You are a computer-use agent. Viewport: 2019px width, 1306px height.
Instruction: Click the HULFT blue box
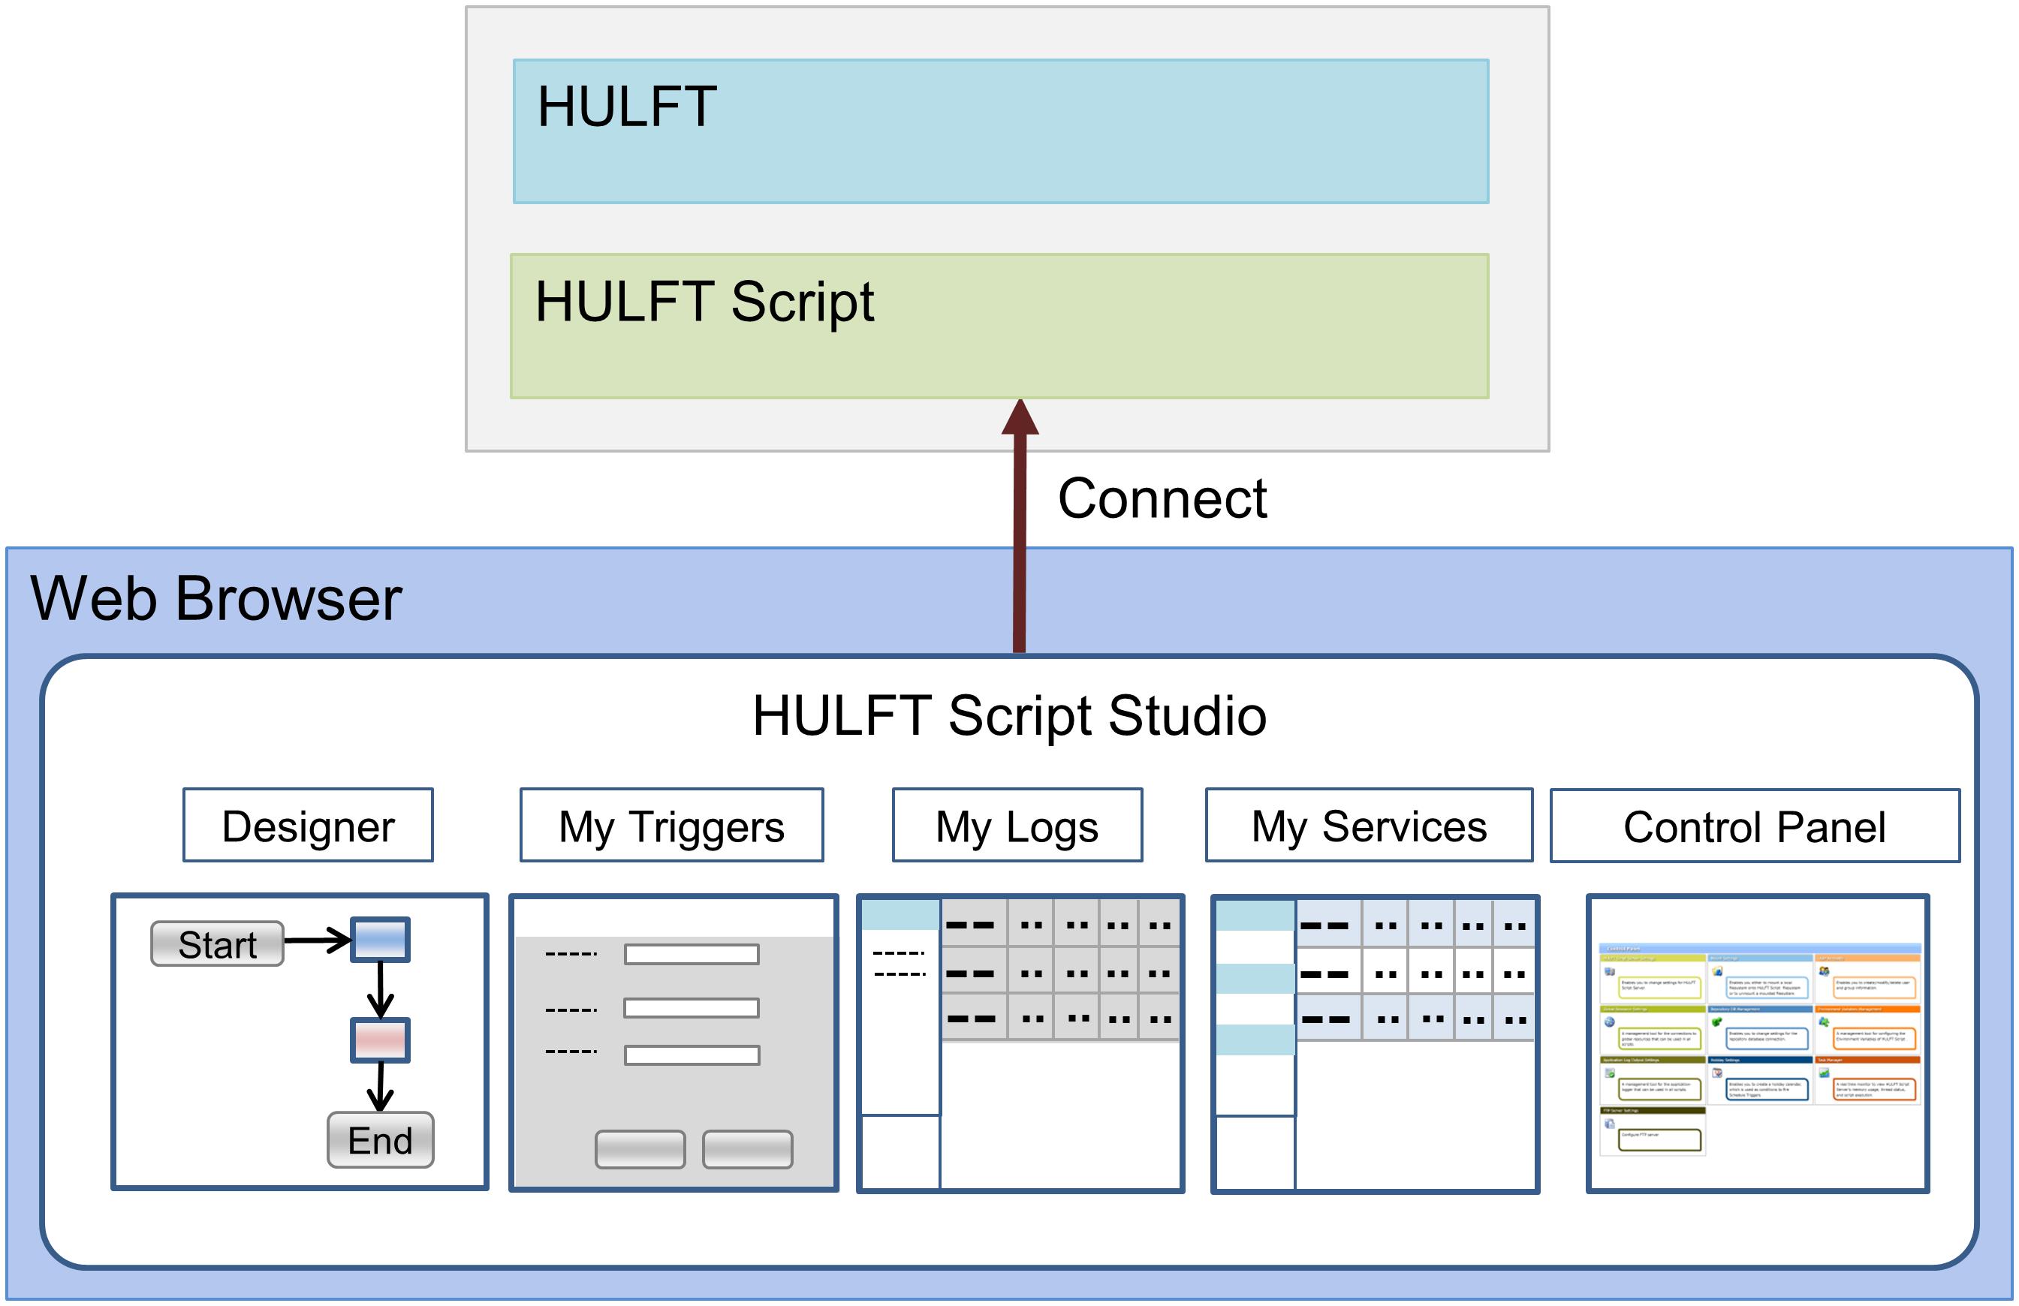point(1000,131)
